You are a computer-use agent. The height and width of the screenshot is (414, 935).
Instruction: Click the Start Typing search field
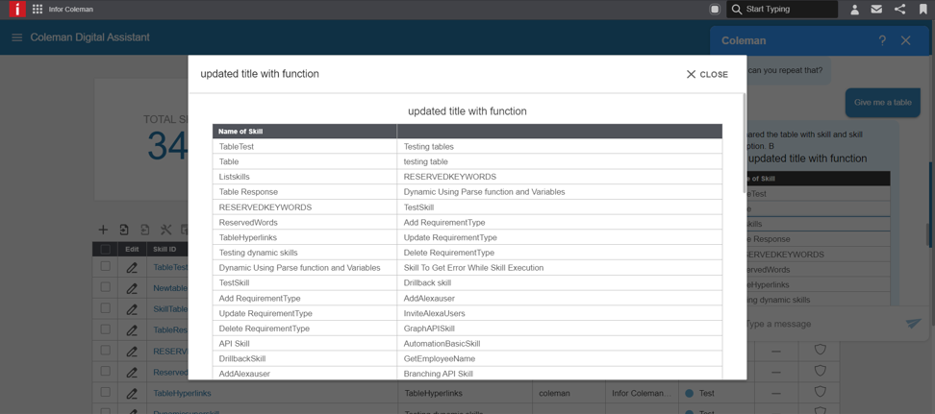(782, 10)
